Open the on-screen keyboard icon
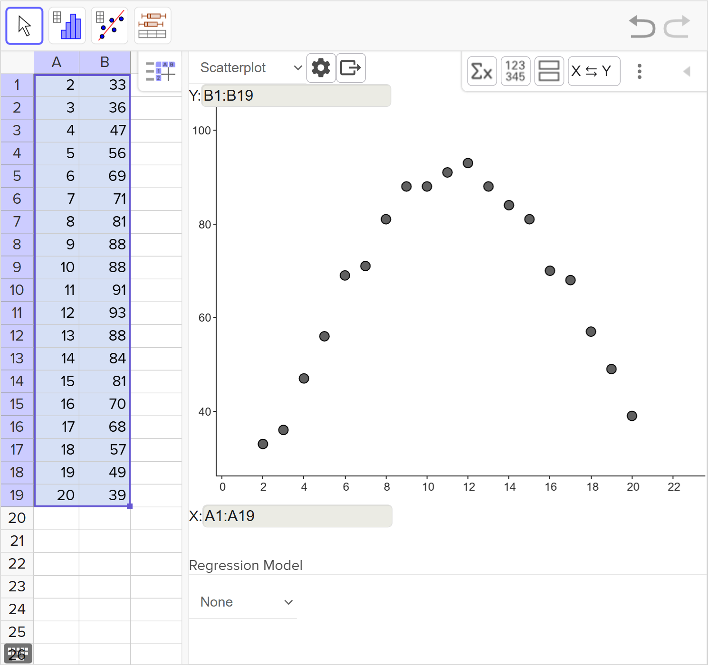This screenshot has height=665, width=708. (x=18, y=654)
